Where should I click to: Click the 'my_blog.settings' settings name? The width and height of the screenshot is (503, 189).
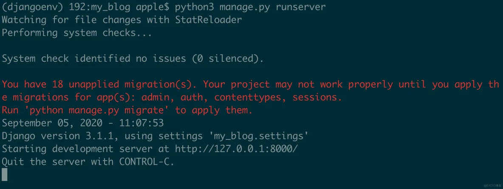[x=259, y=136]
